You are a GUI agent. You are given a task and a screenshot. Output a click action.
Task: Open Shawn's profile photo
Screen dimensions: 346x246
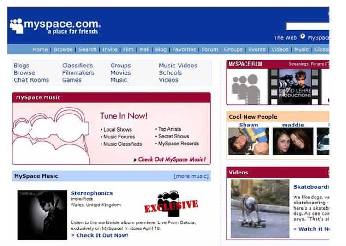pos(249,141)
